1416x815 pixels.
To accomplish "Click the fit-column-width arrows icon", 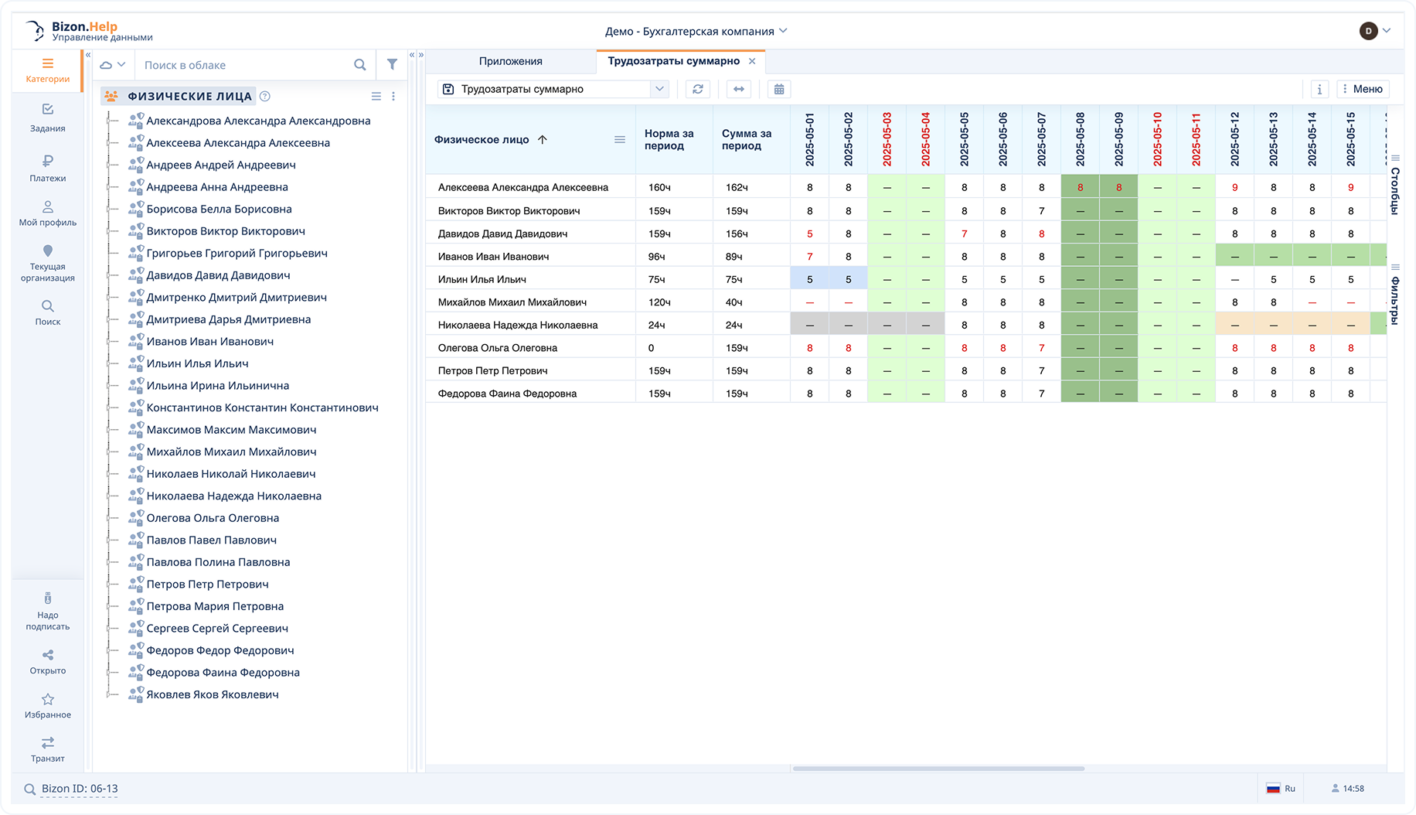I will tap(738, 89).
